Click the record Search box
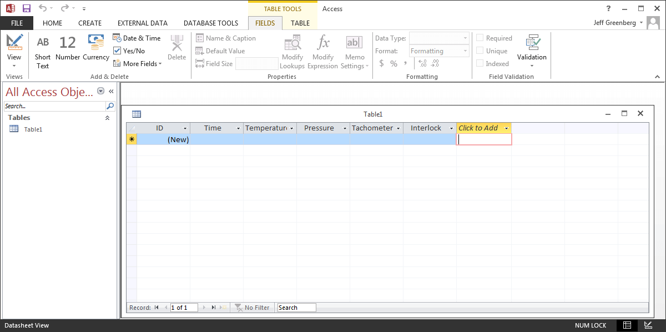Screen dimensions: 666x332 click(296, 308)
